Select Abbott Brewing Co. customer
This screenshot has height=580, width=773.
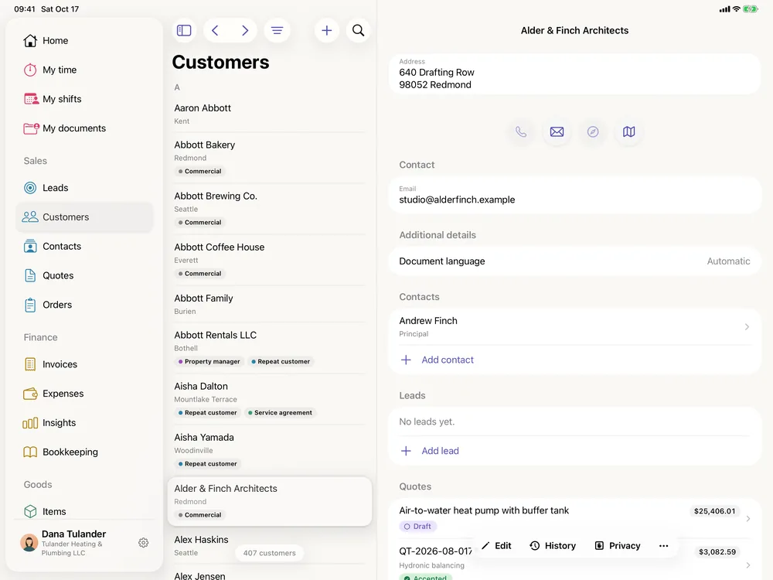click(270, 209)
